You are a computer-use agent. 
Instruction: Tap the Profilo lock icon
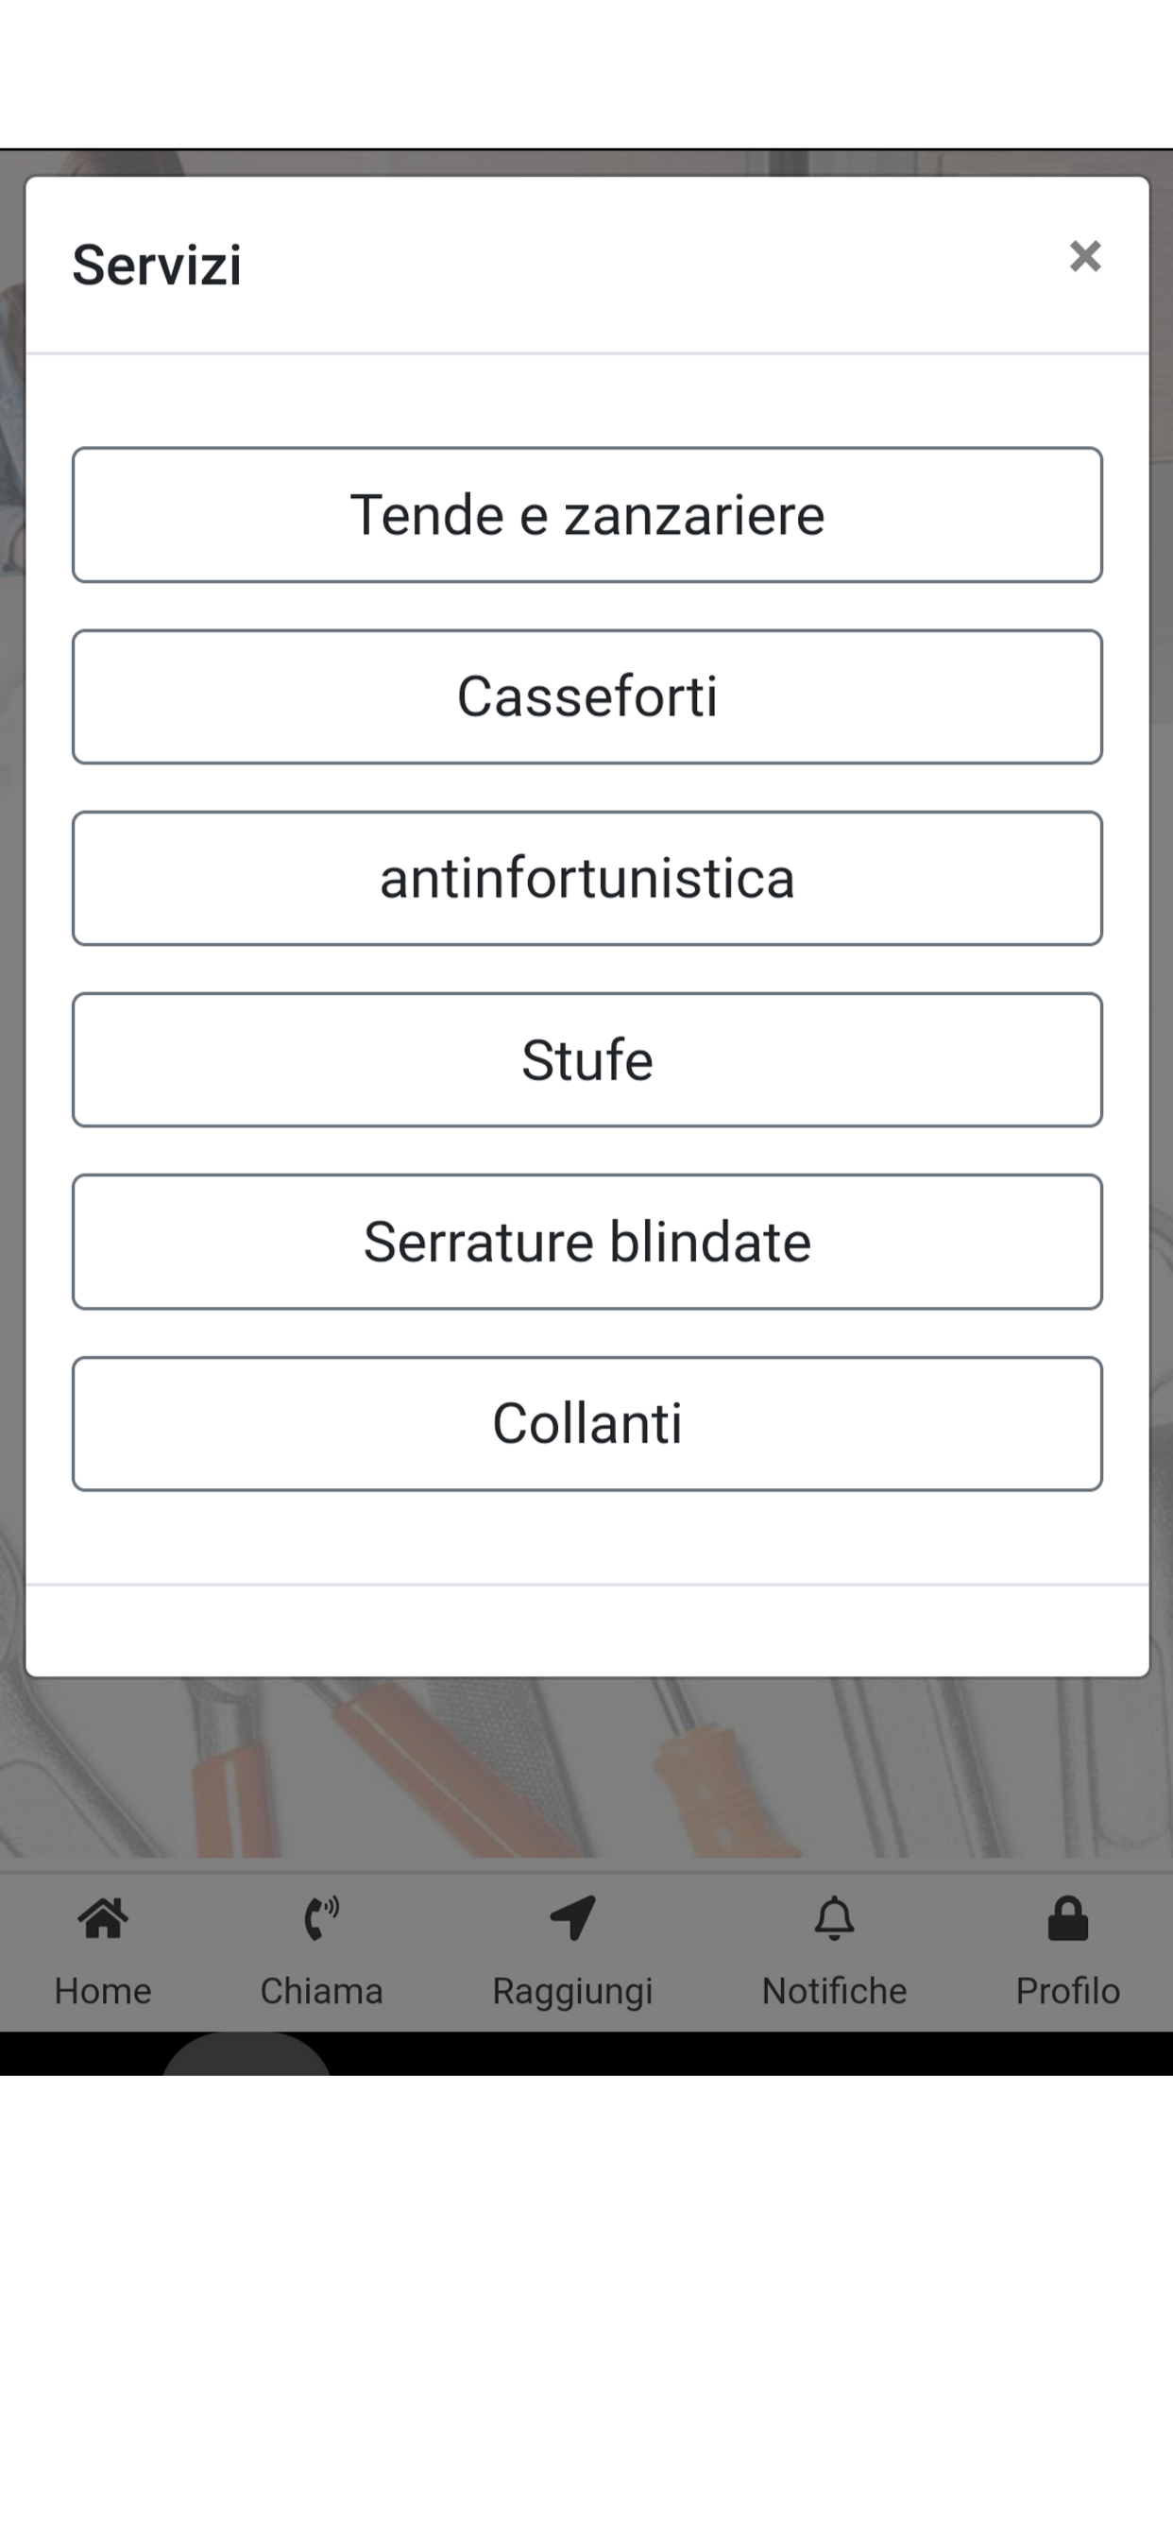pos(1067,1918)
